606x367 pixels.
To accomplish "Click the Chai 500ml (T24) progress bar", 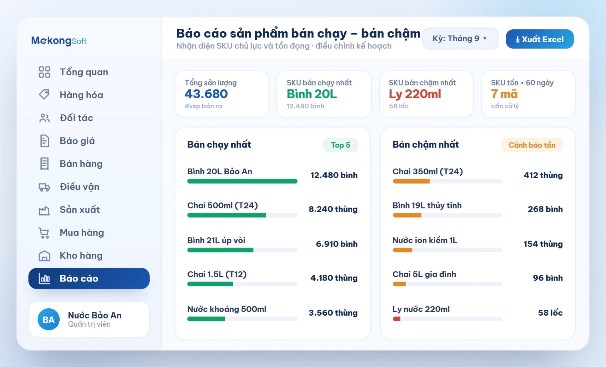I will (x=242, y=215).
